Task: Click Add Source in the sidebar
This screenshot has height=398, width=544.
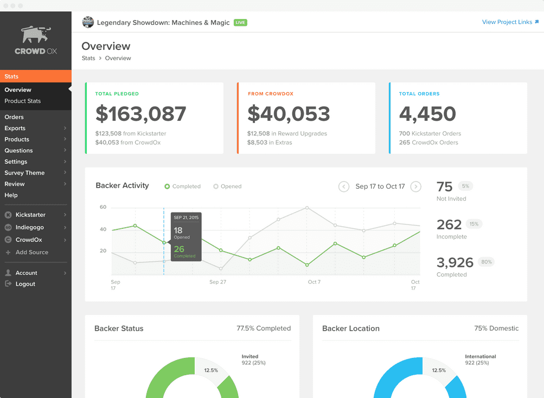Action: pos(32,252)
